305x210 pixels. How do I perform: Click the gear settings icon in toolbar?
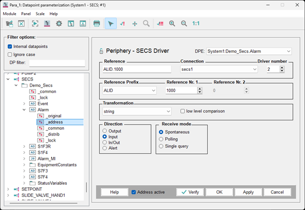pos(59,24)
